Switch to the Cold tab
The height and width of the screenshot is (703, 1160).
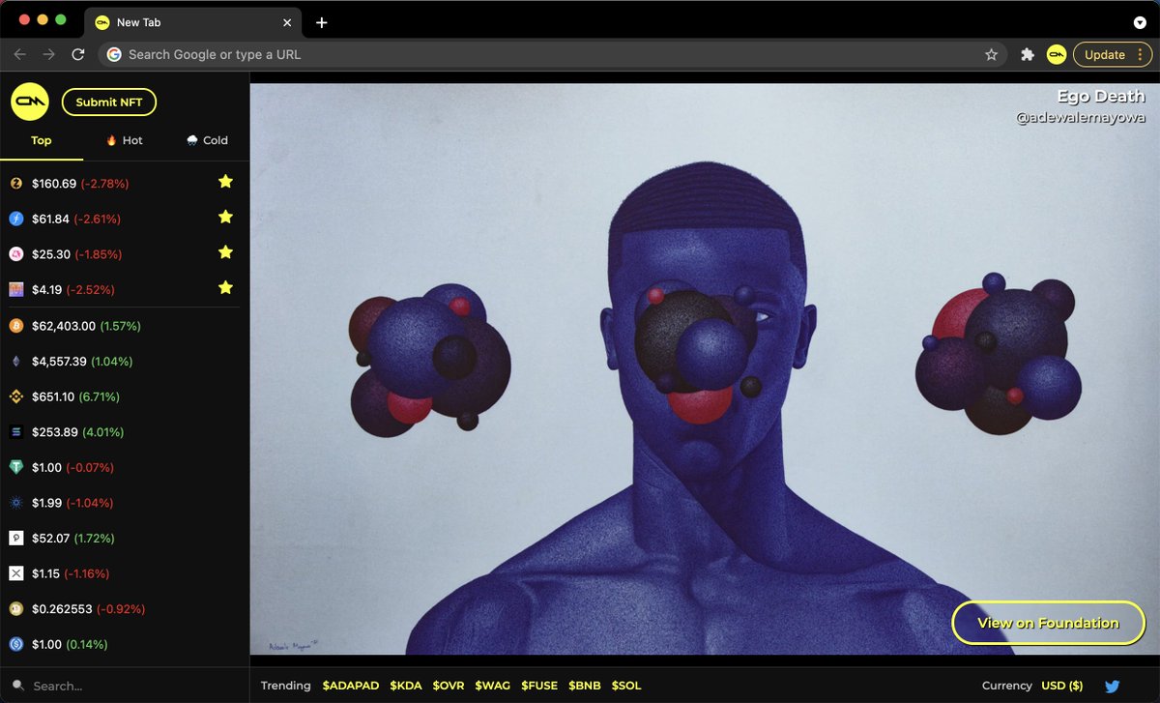click(207, 140)
